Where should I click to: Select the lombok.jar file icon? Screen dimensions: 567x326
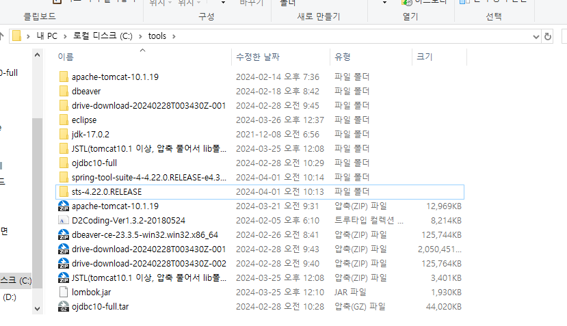(64, 292)
